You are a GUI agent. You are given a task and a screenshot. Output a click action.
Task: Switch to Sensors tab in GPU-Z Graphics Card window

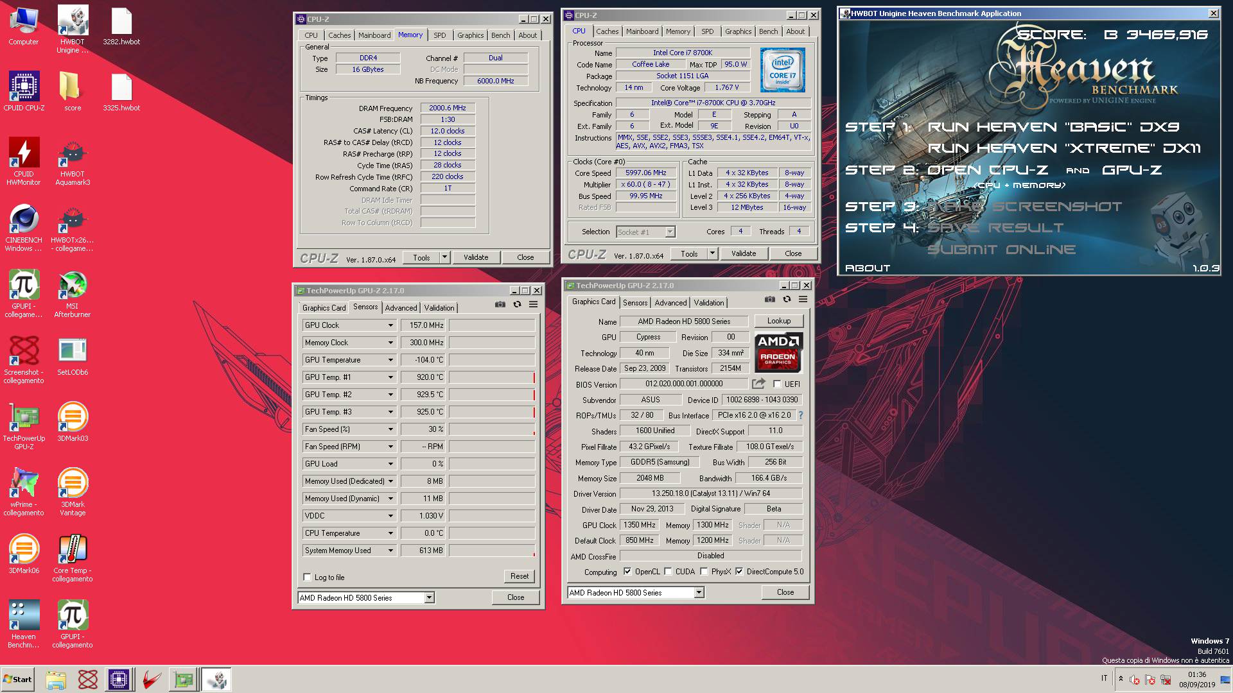coord(635,303)
